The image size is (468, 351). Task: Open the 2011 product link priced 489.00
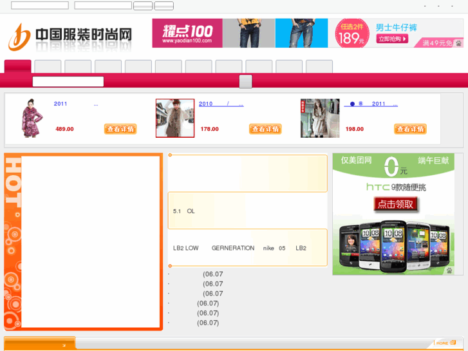[x=76, y=104]
